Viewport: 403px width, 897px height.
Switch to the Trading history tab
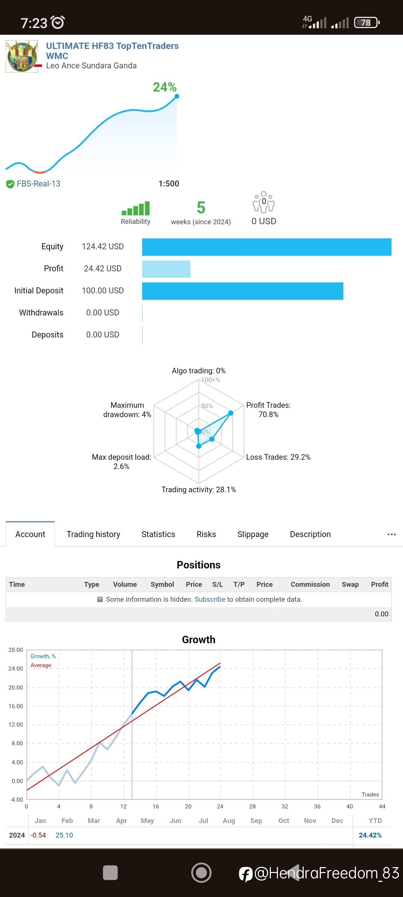[x=93, y=534]
